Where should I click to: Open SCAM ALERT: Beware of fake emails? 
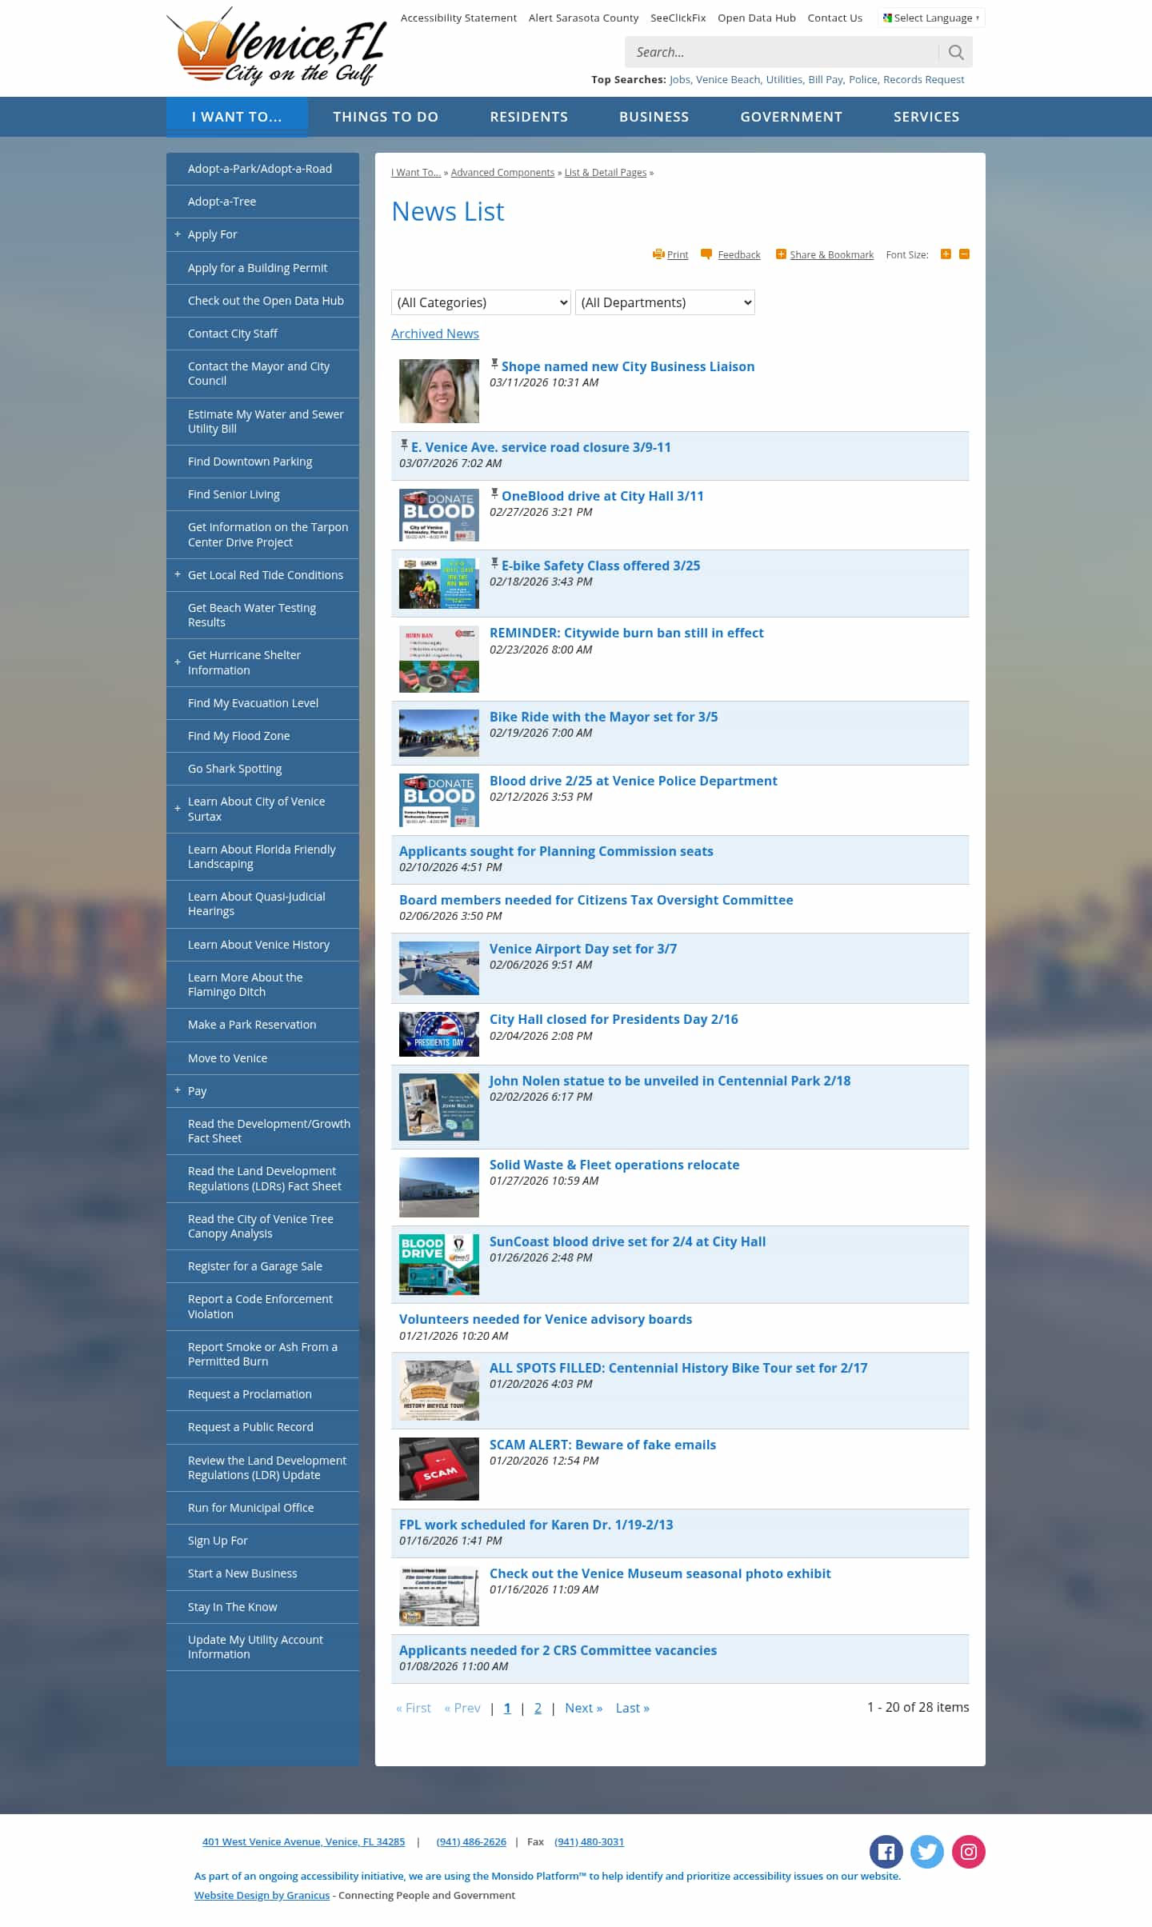click(602, 1445)
